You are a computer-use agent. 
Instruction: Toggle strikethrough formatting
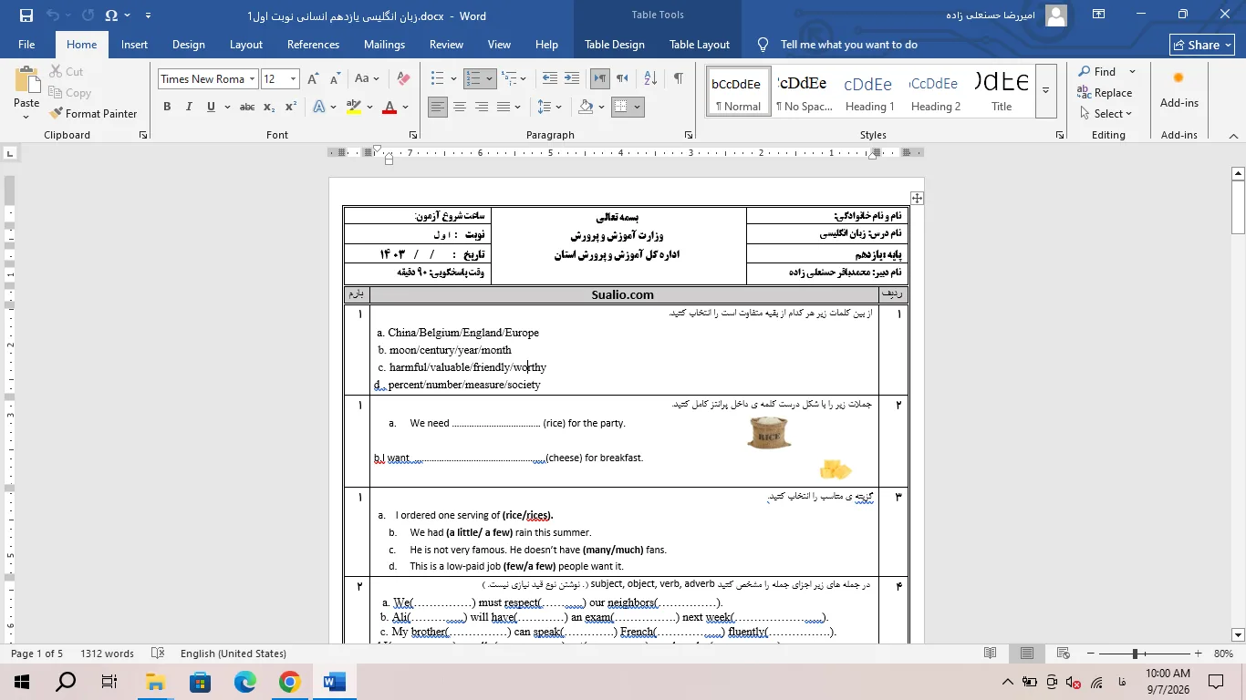(x=246, y=107)
